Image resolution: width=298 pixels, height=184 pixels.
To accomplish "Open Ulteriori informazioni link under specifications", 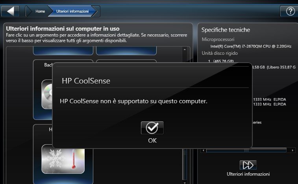I will 248,174.
